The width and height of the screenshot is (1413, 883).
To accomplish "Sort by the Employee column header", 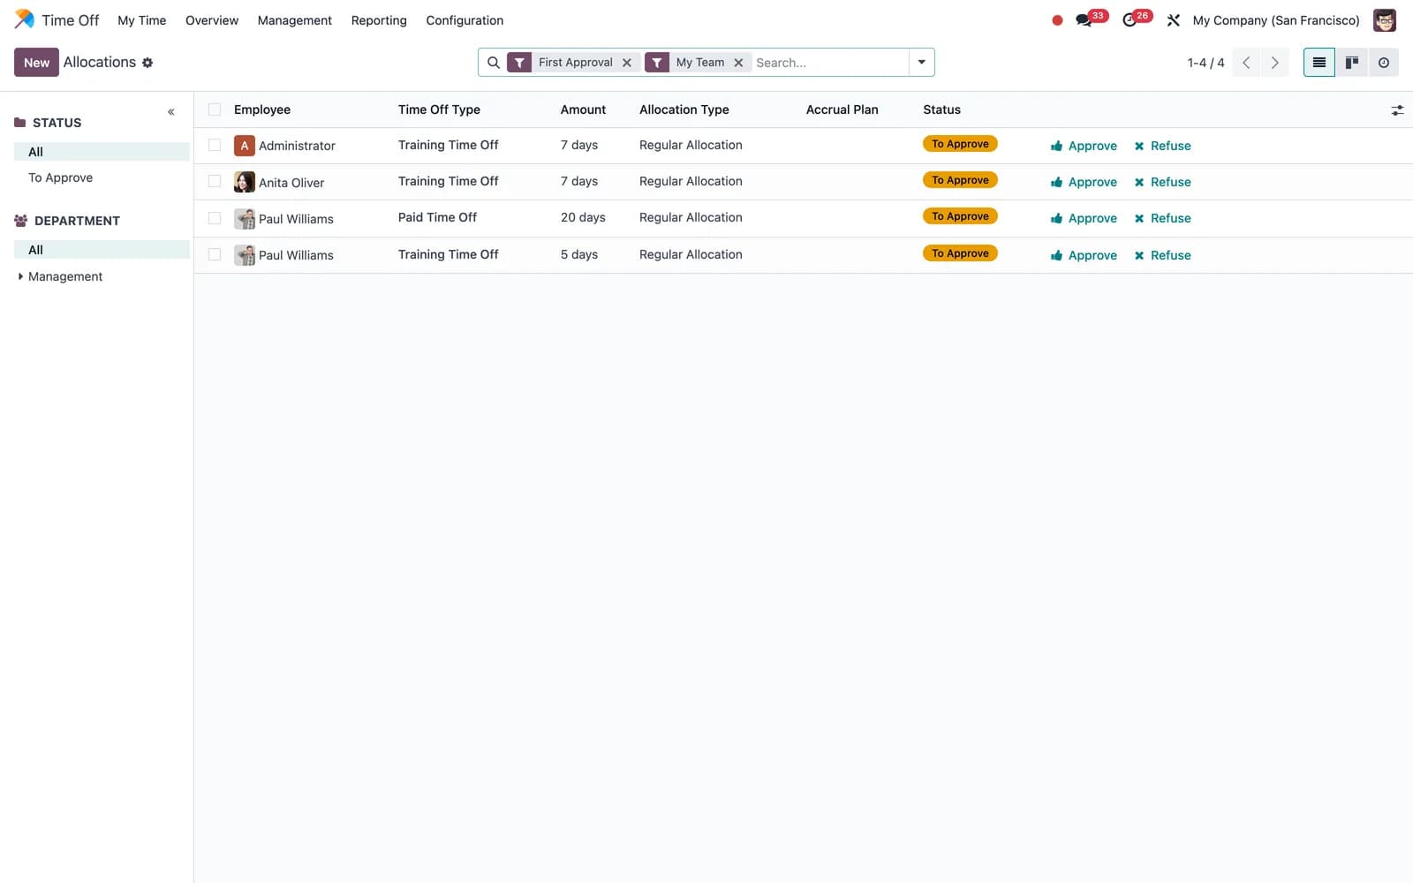I will click(262, 109).
